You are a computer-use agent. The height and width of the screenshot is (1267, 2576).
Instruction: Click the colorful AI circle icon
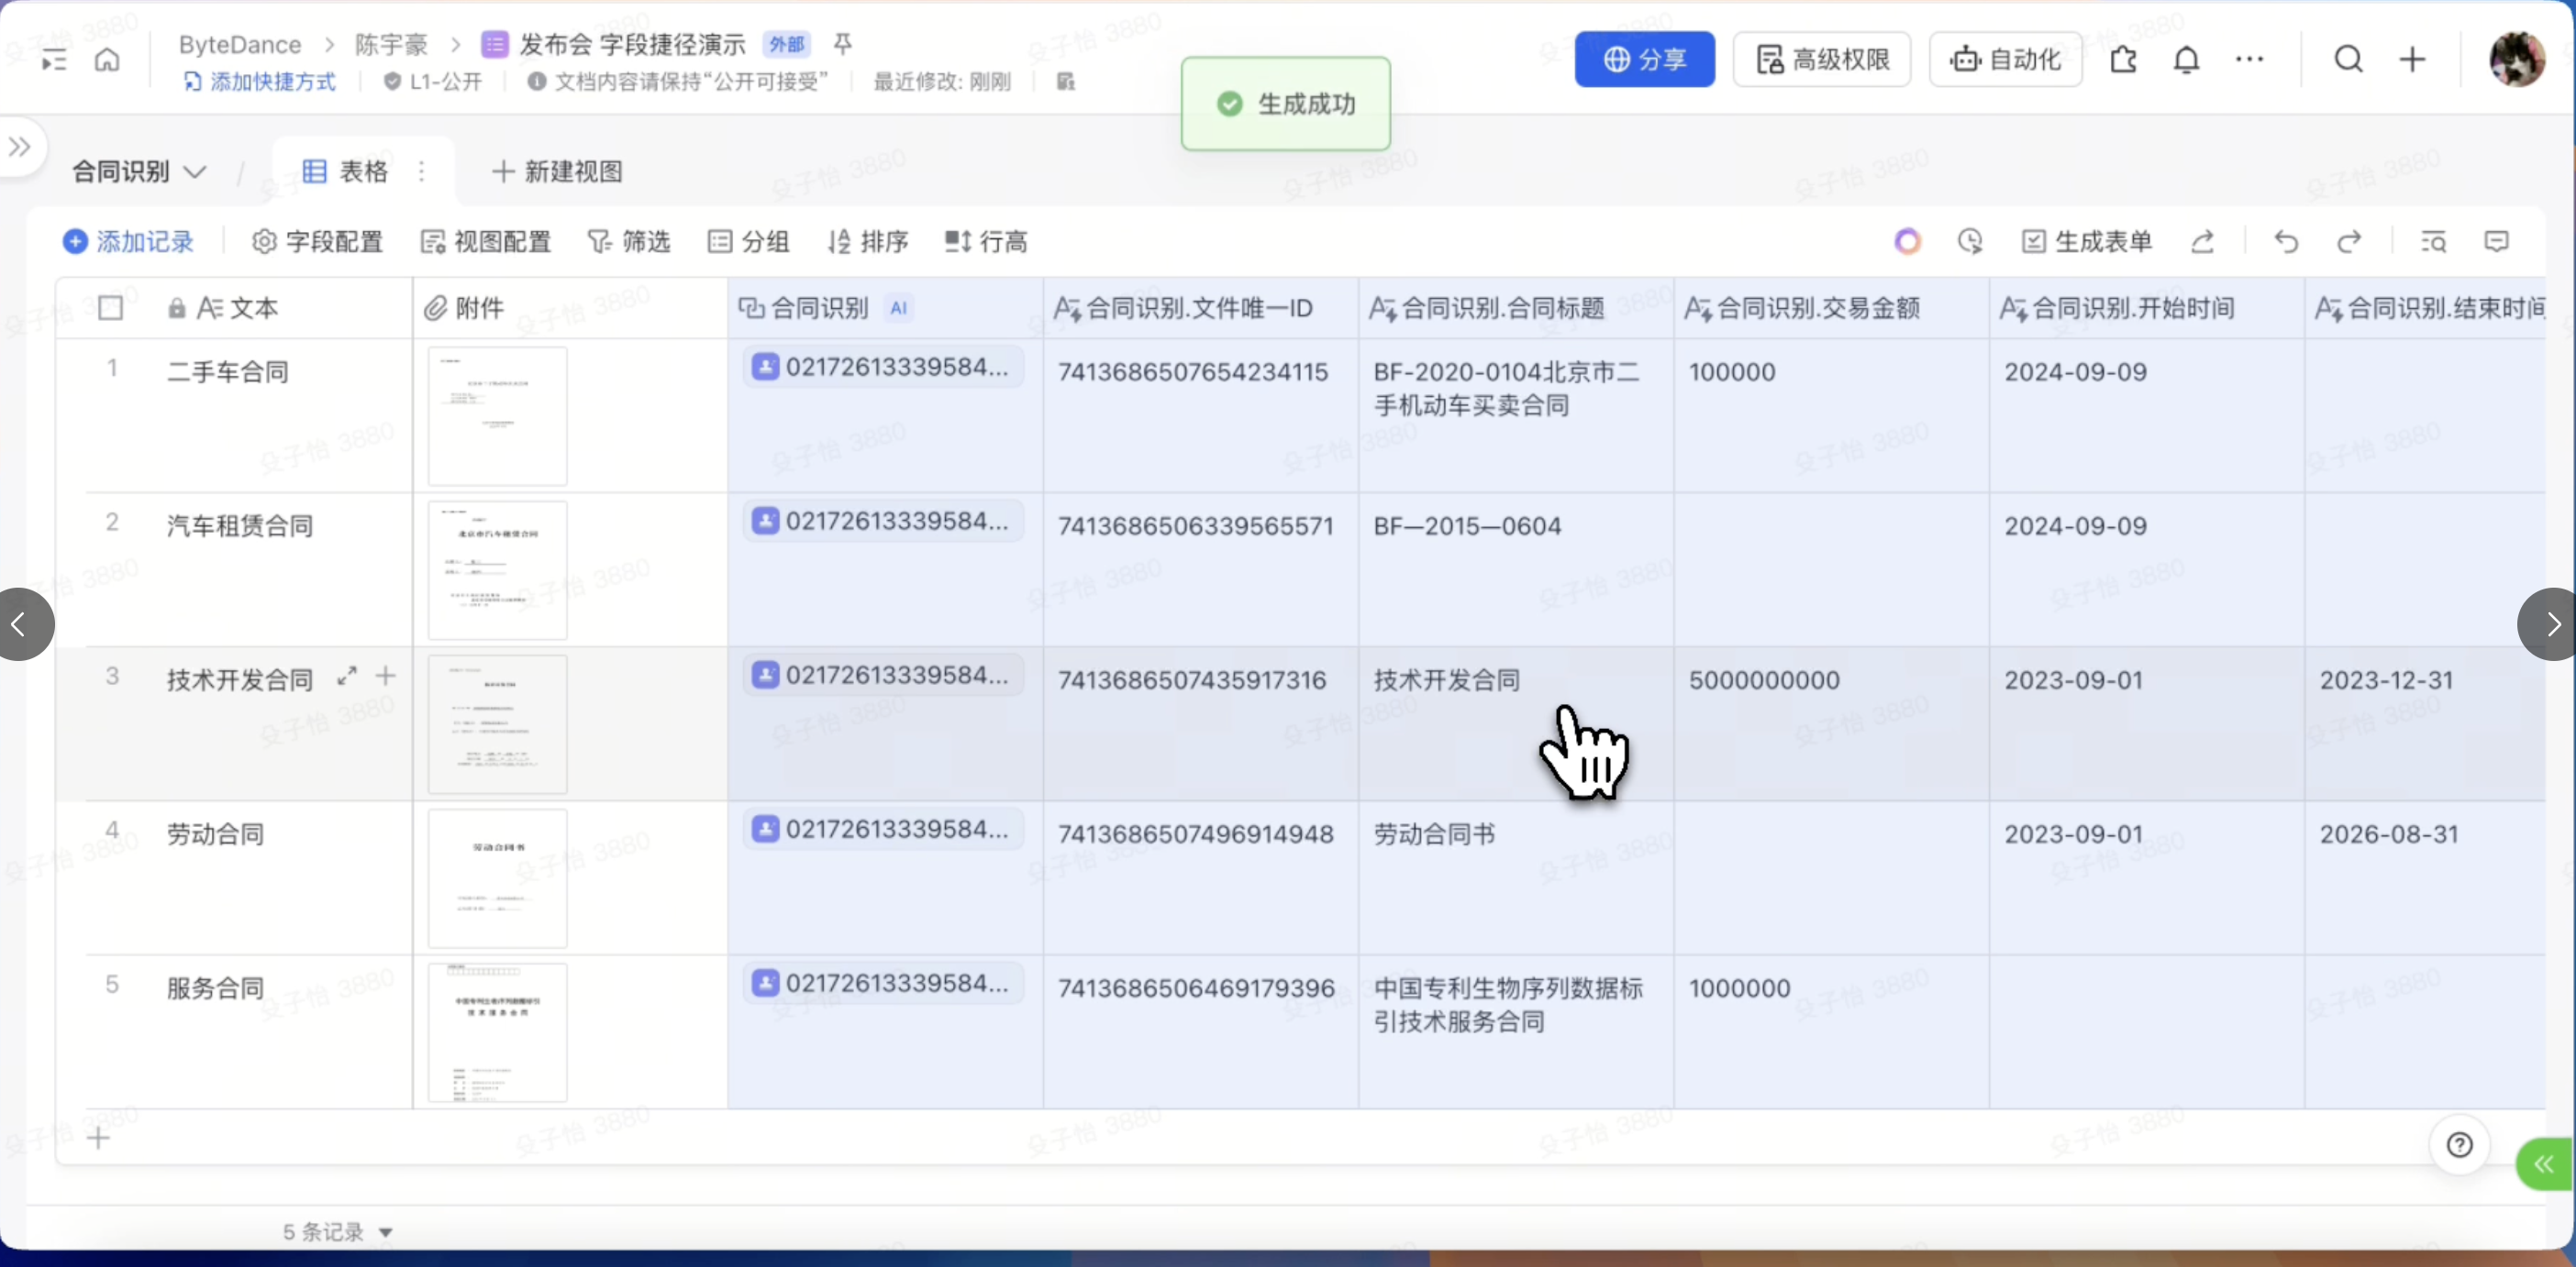(1907, 242)
